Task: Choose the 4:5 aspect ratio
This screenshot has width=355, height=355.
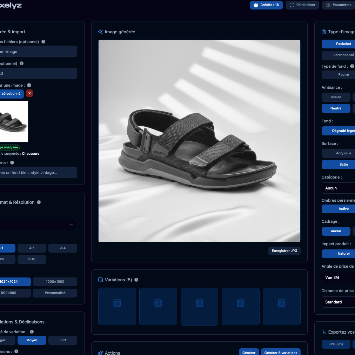Action: pos(32,248)
